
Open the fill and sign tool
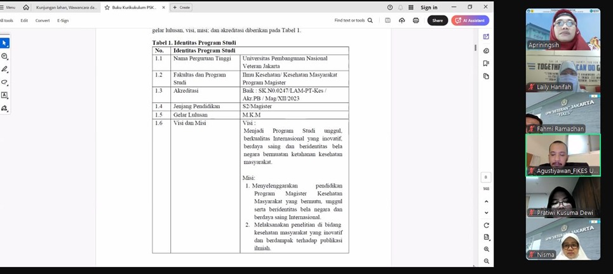point(4,109)
